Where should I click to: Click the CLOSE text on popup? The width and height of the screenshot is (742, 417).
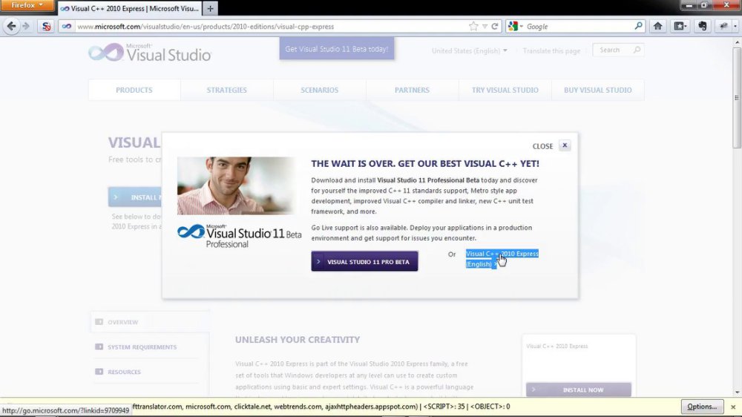pos(542,146)
